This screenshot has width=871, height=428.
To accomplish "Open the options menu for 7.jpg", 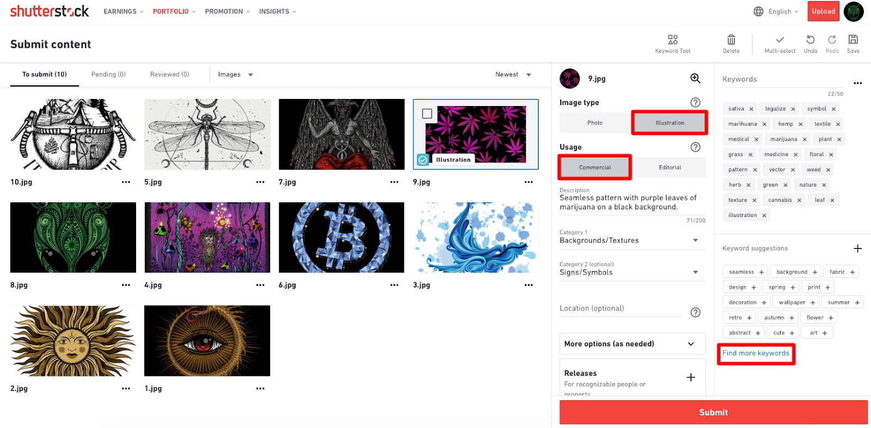I will pos(394,182).
